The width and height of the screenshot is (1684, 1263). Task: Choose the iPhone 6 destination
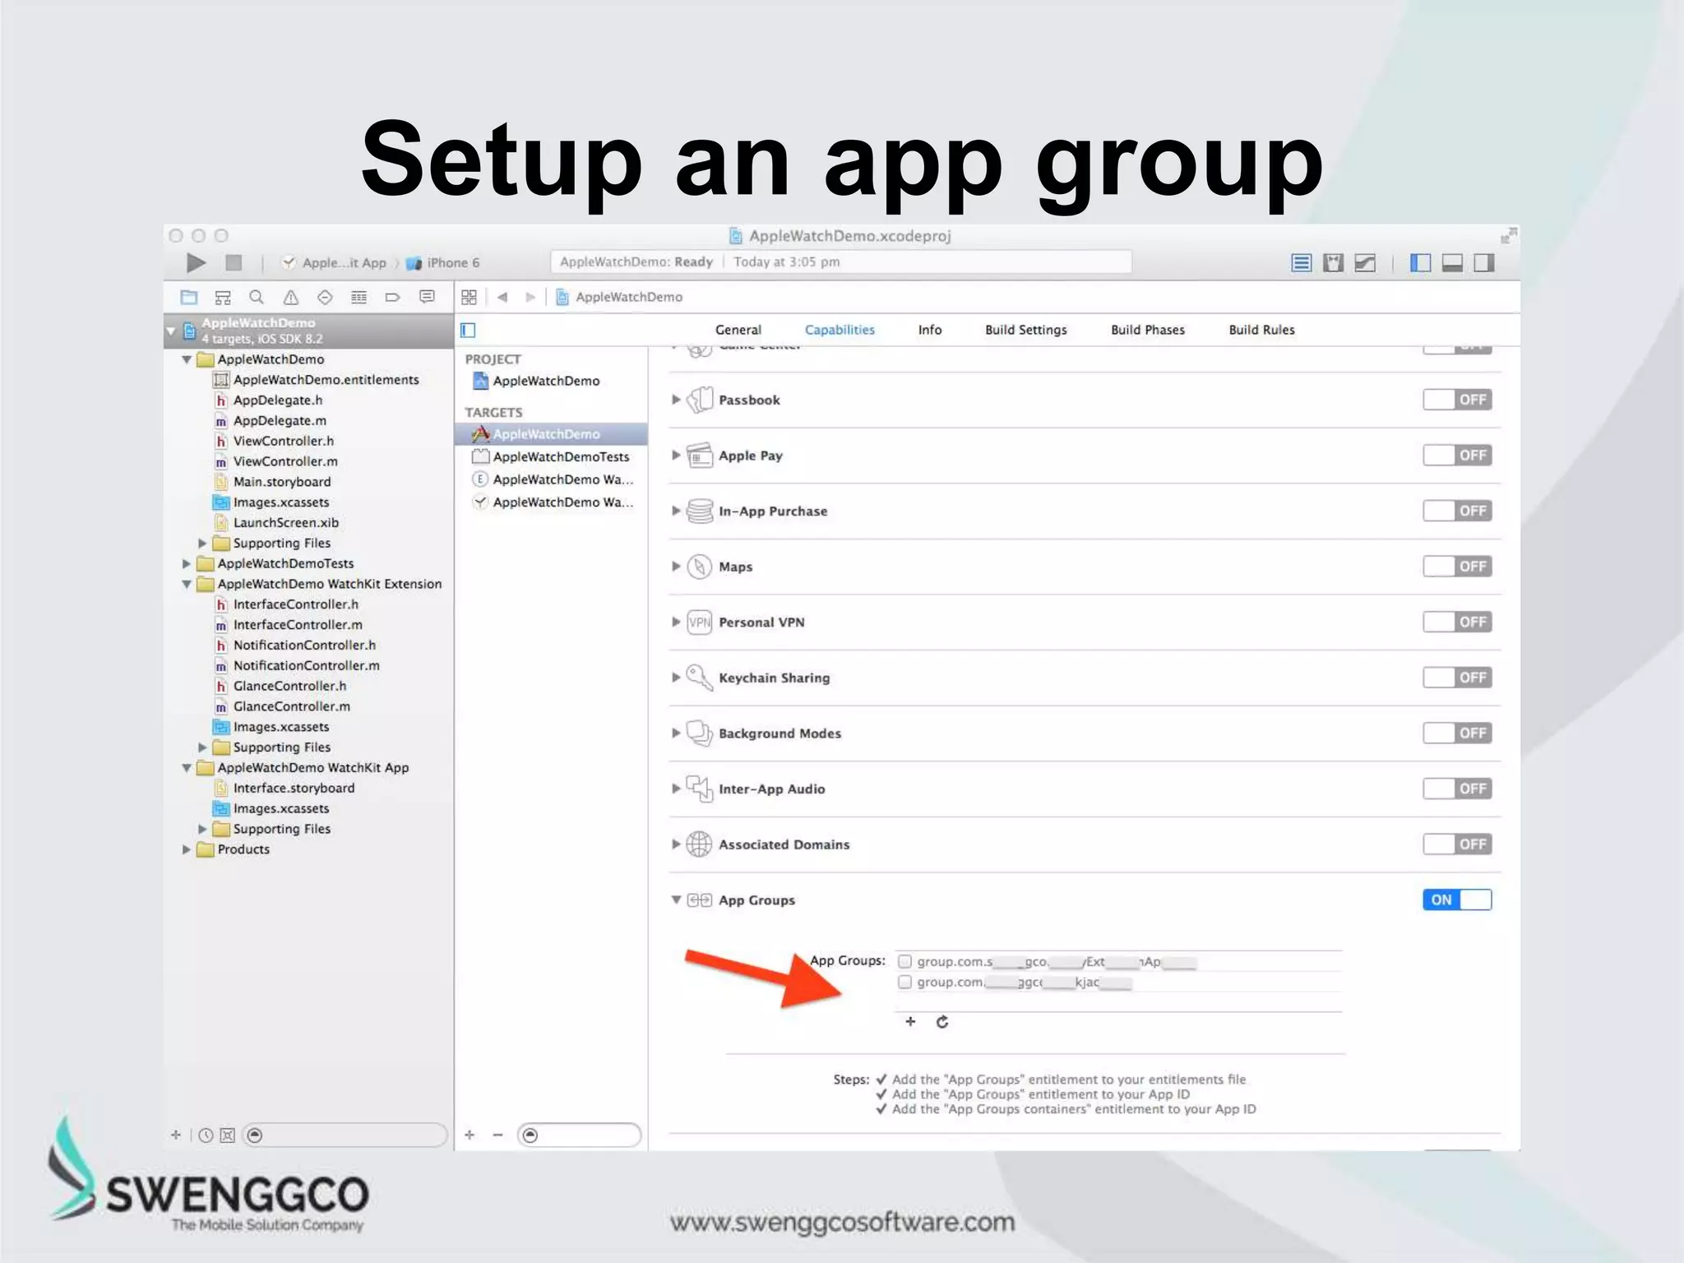443,263
